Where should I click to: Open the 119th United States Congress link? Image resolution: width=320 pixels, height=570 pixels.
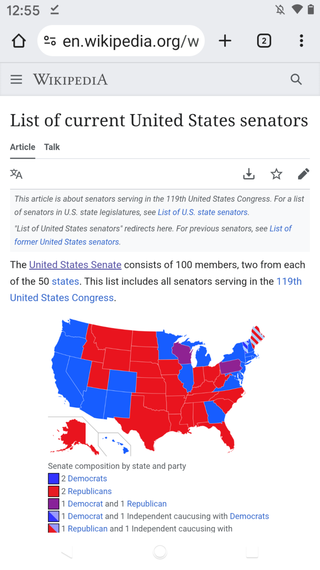tap(289, 281)
